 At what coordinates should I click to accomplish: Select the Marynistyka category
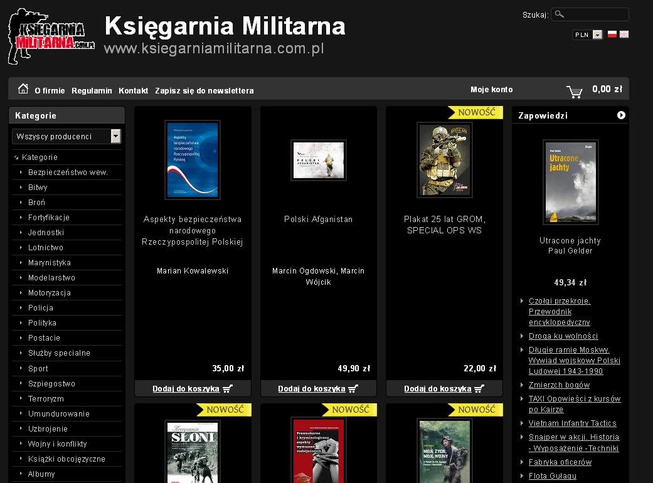point(49,263)
